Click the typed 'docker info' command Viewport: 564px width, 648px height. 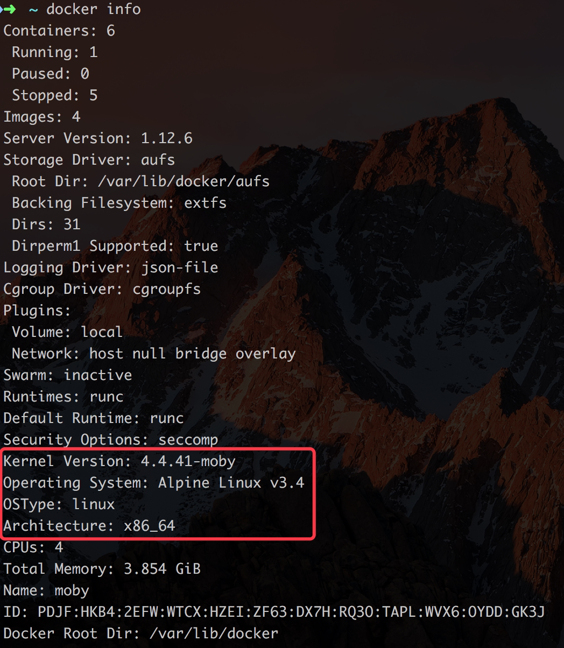[x=93, y=9]
